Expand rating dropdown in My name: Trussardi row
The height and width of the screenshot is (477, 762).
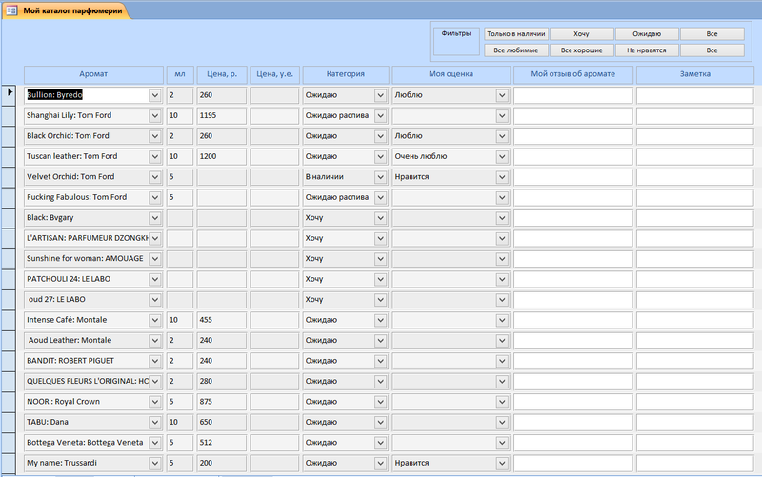click(x=502, y=463)
